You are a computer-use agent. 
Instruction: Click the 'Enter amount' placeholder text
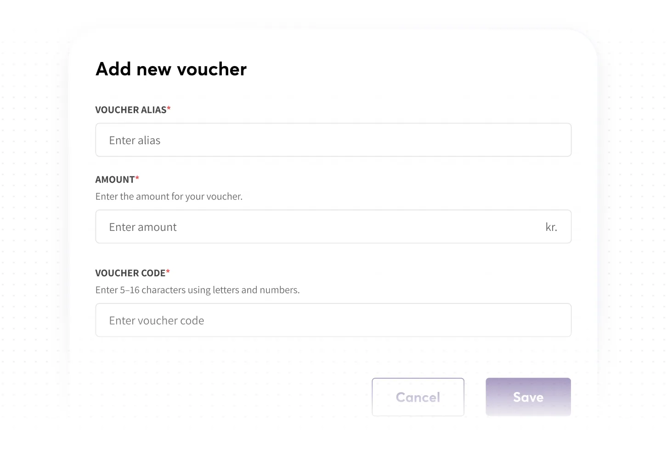pos(142,227)
